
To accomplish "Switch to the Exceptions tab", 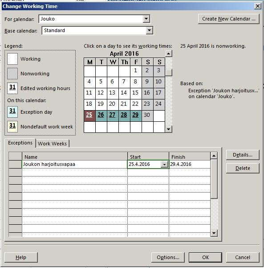I will point(20,143).
